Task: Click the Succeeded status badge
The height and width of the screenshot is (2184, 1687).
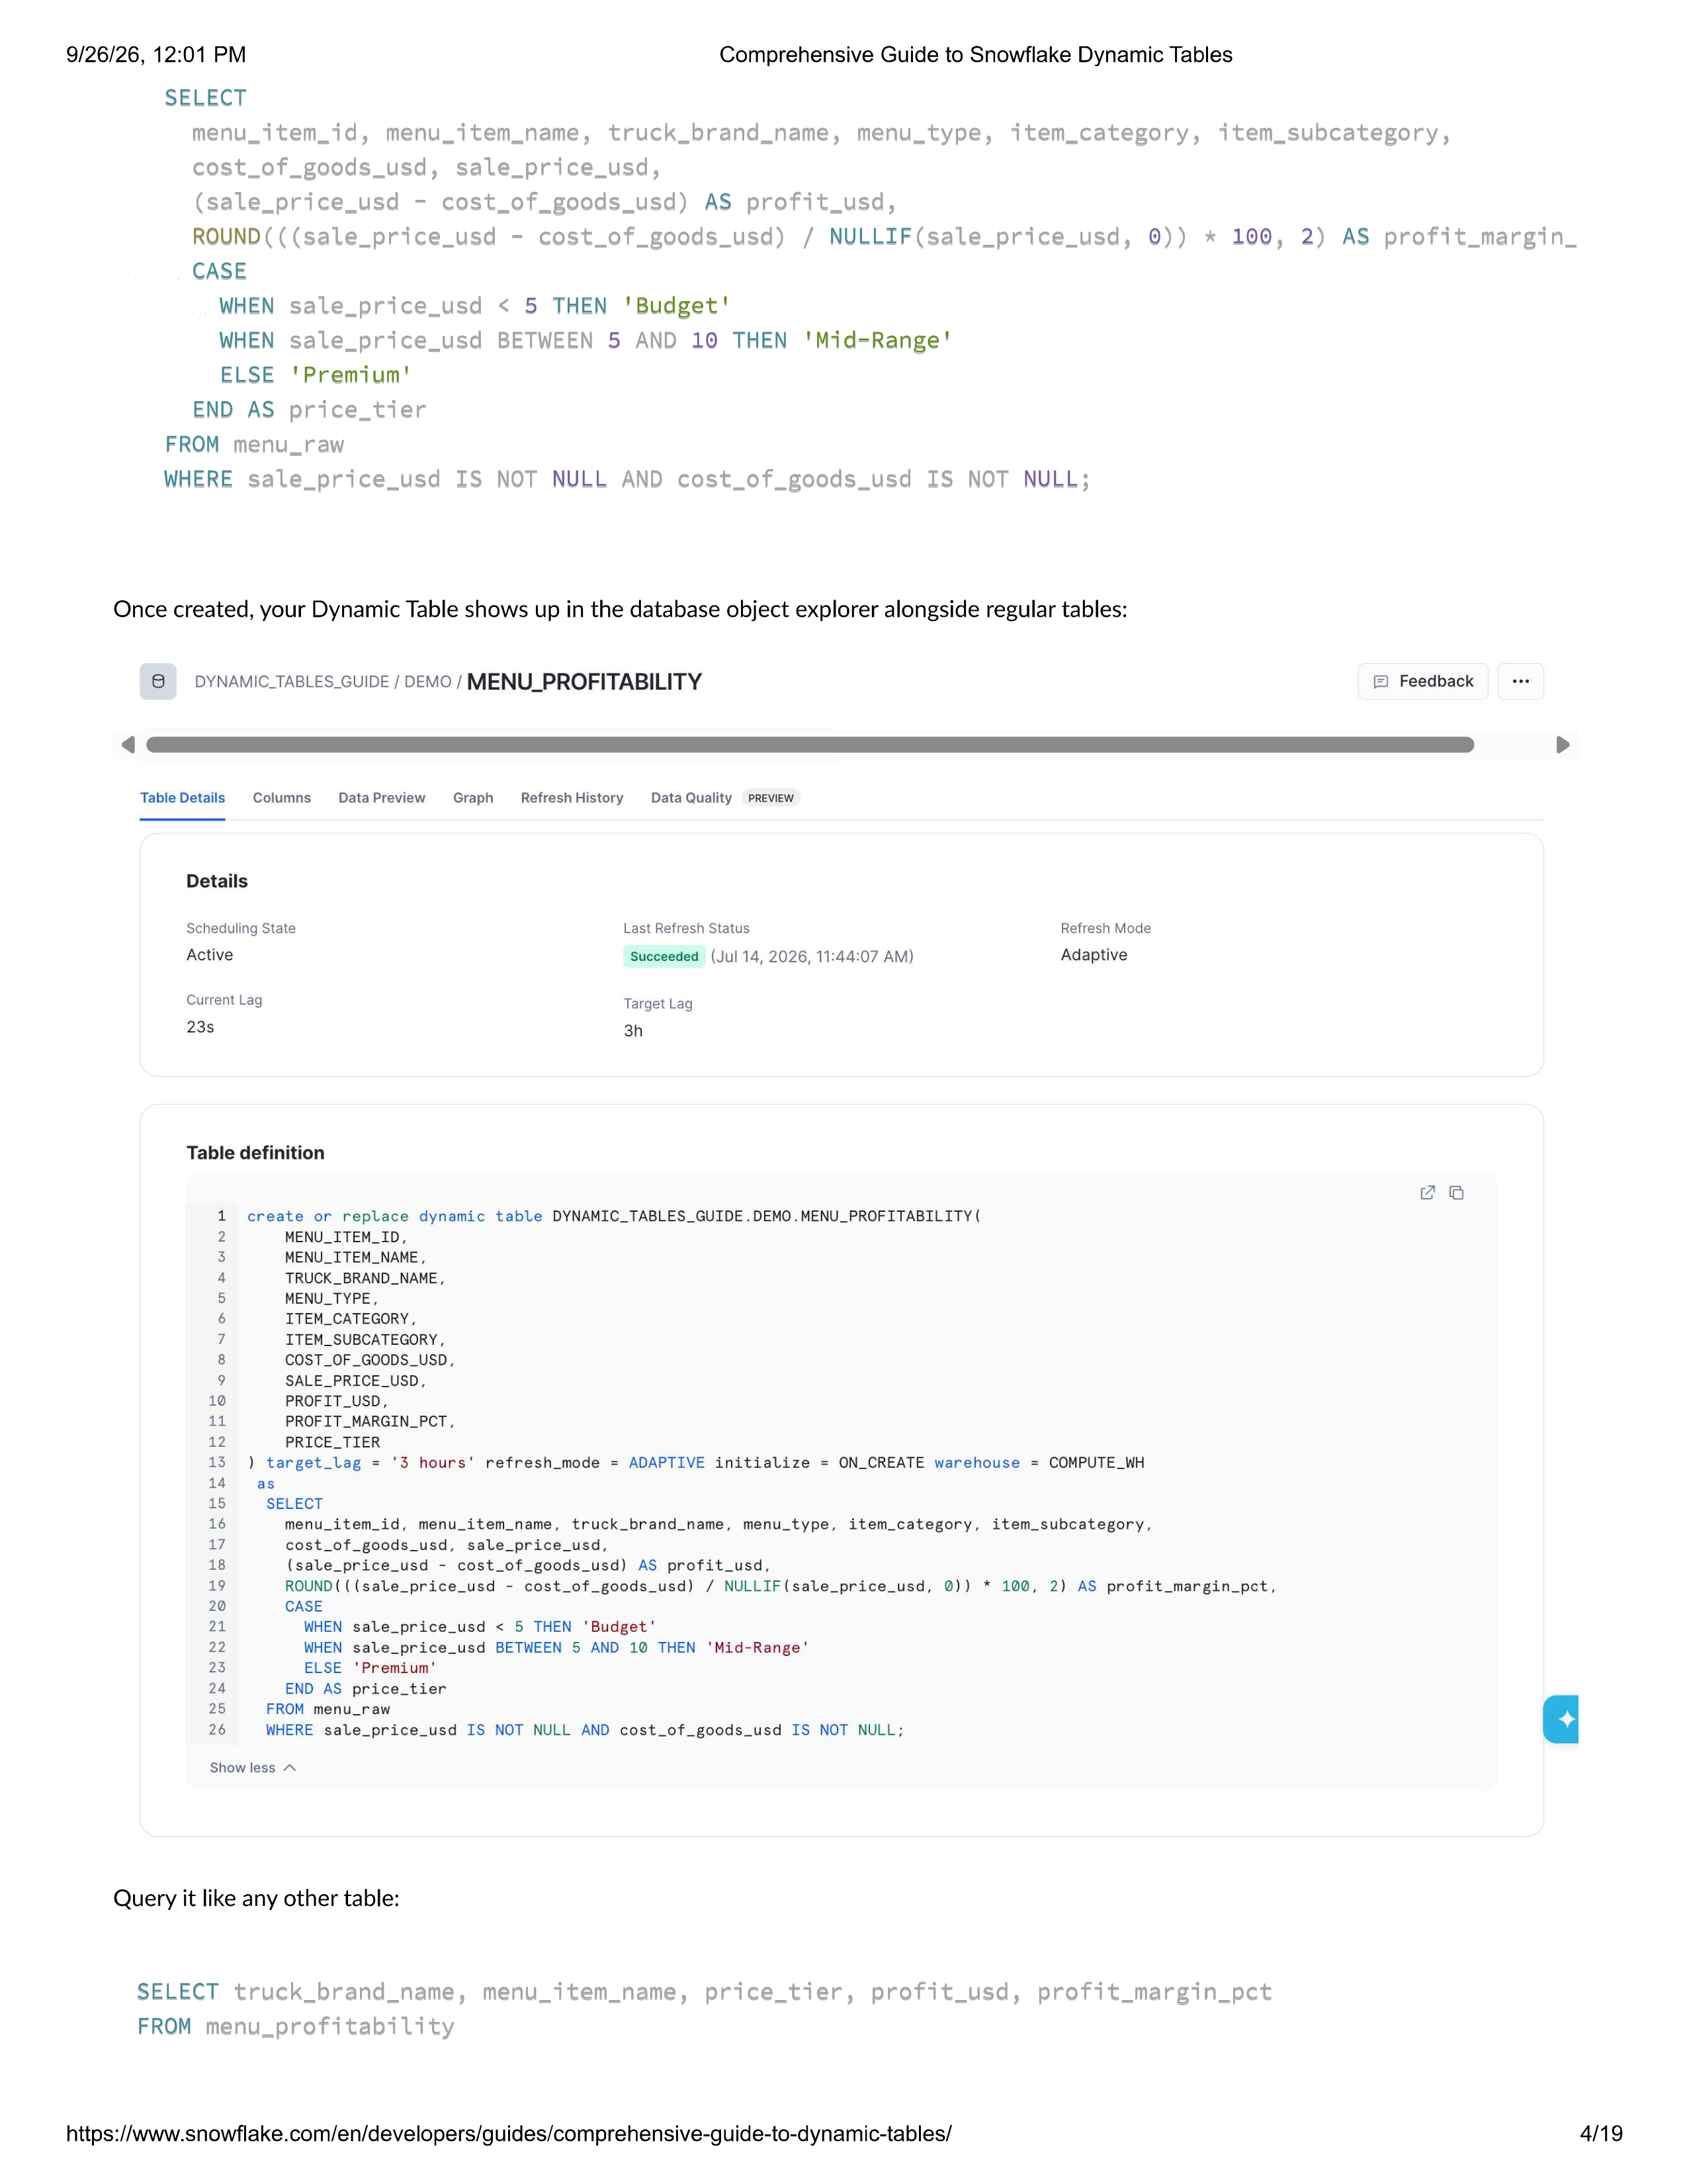Action: point(664,957)
